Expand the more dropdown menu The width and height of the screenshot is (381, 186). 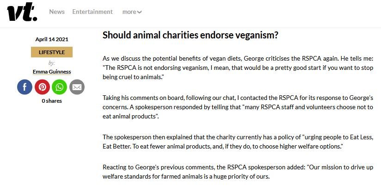click(x=132, y=12)
